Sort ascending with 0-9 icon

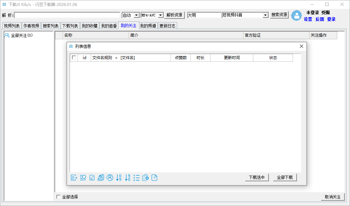pyautogui.click(x=119, y=178)
